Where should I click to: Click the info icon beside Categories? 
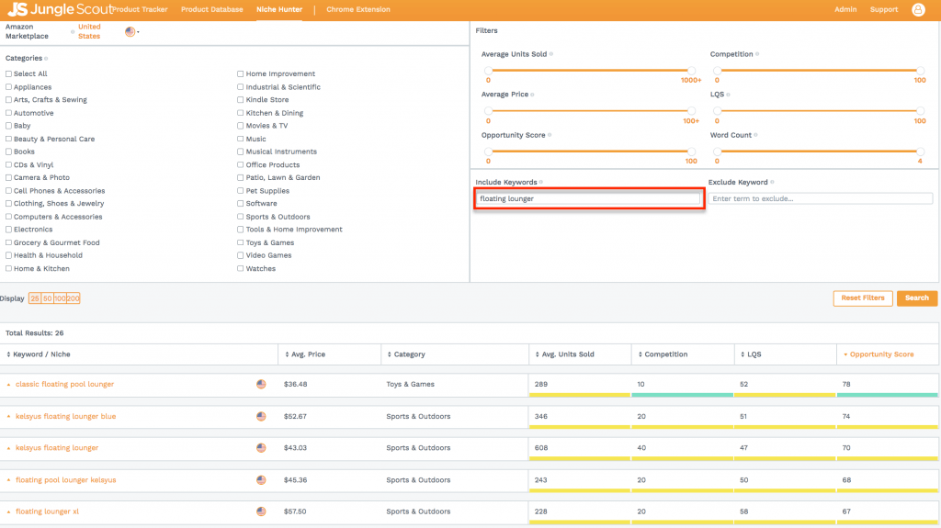click(46, 59)
